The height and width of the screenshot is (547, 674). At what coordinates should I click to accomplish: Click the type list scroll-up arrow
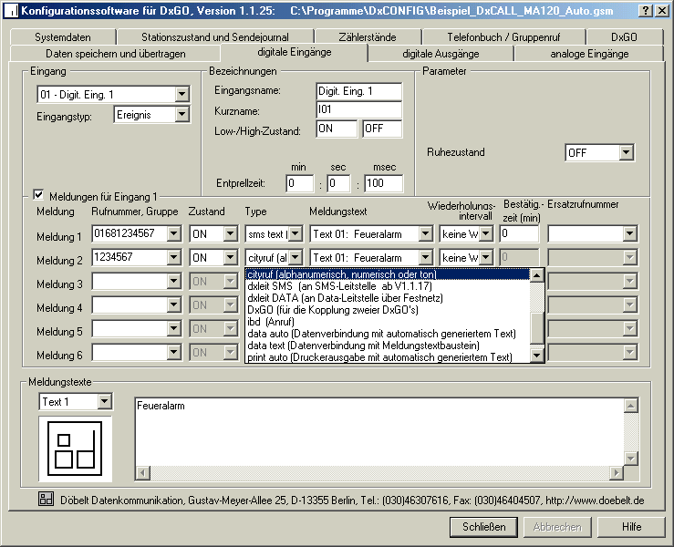coord(537,274)
